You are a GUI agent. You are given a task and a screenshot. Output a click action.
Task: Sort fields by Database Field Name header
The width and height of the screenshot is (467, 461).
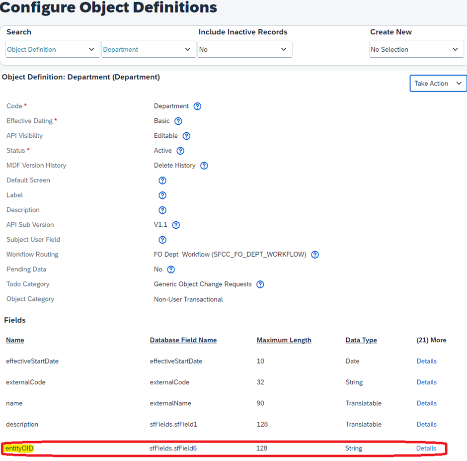click(x=183, y=340)
